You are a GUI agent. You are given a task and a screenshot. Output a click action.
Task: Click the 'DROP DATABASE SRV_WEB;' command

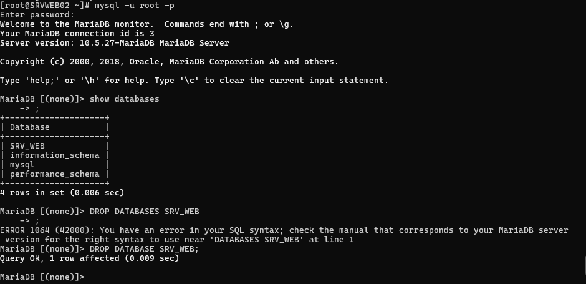click(144, 249)
